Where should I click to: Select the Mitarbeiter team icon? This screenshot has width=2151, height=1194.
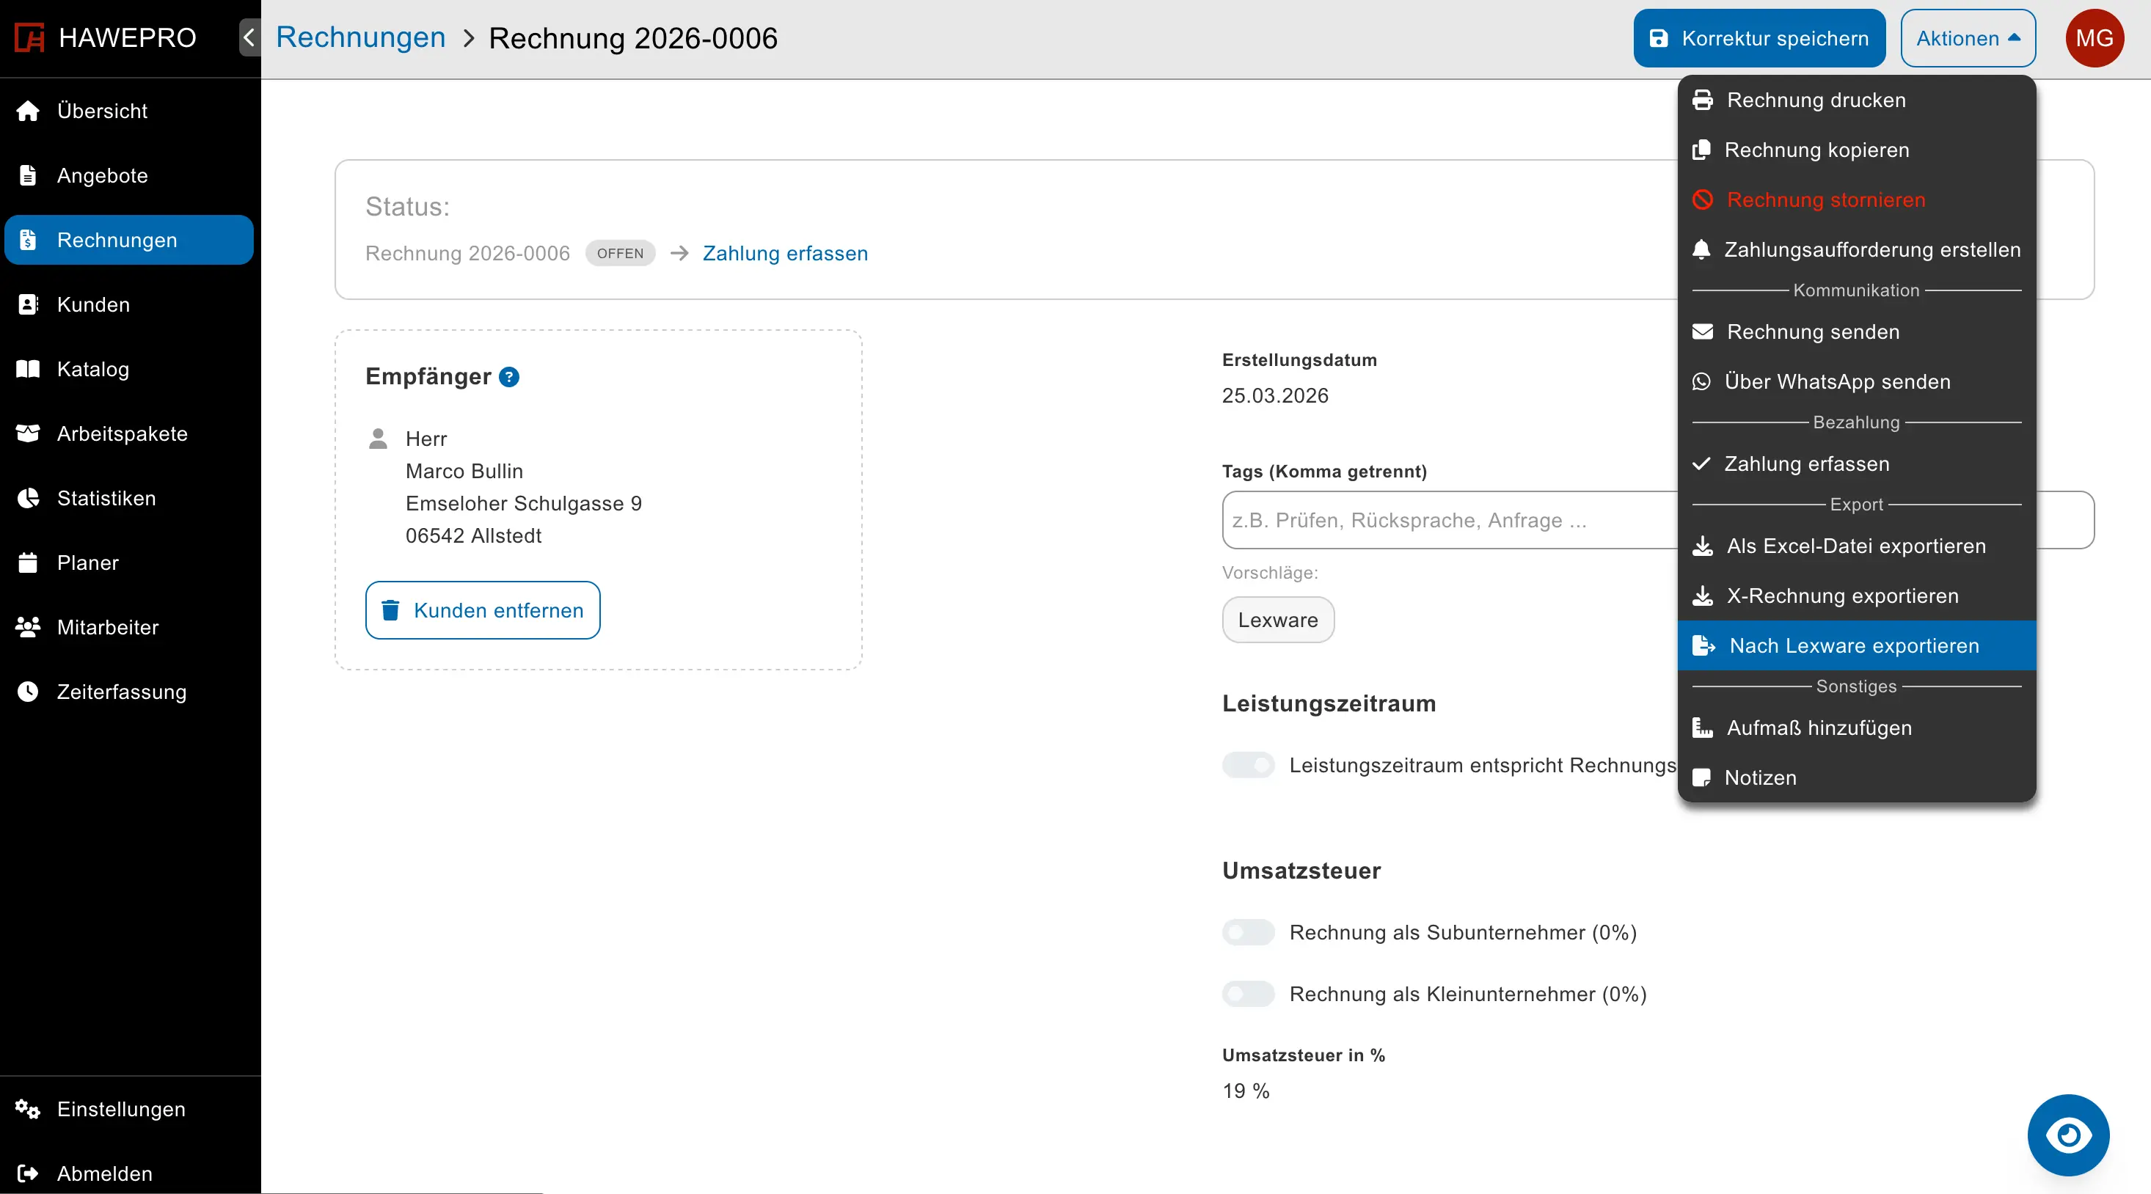(x=28, y=627)
